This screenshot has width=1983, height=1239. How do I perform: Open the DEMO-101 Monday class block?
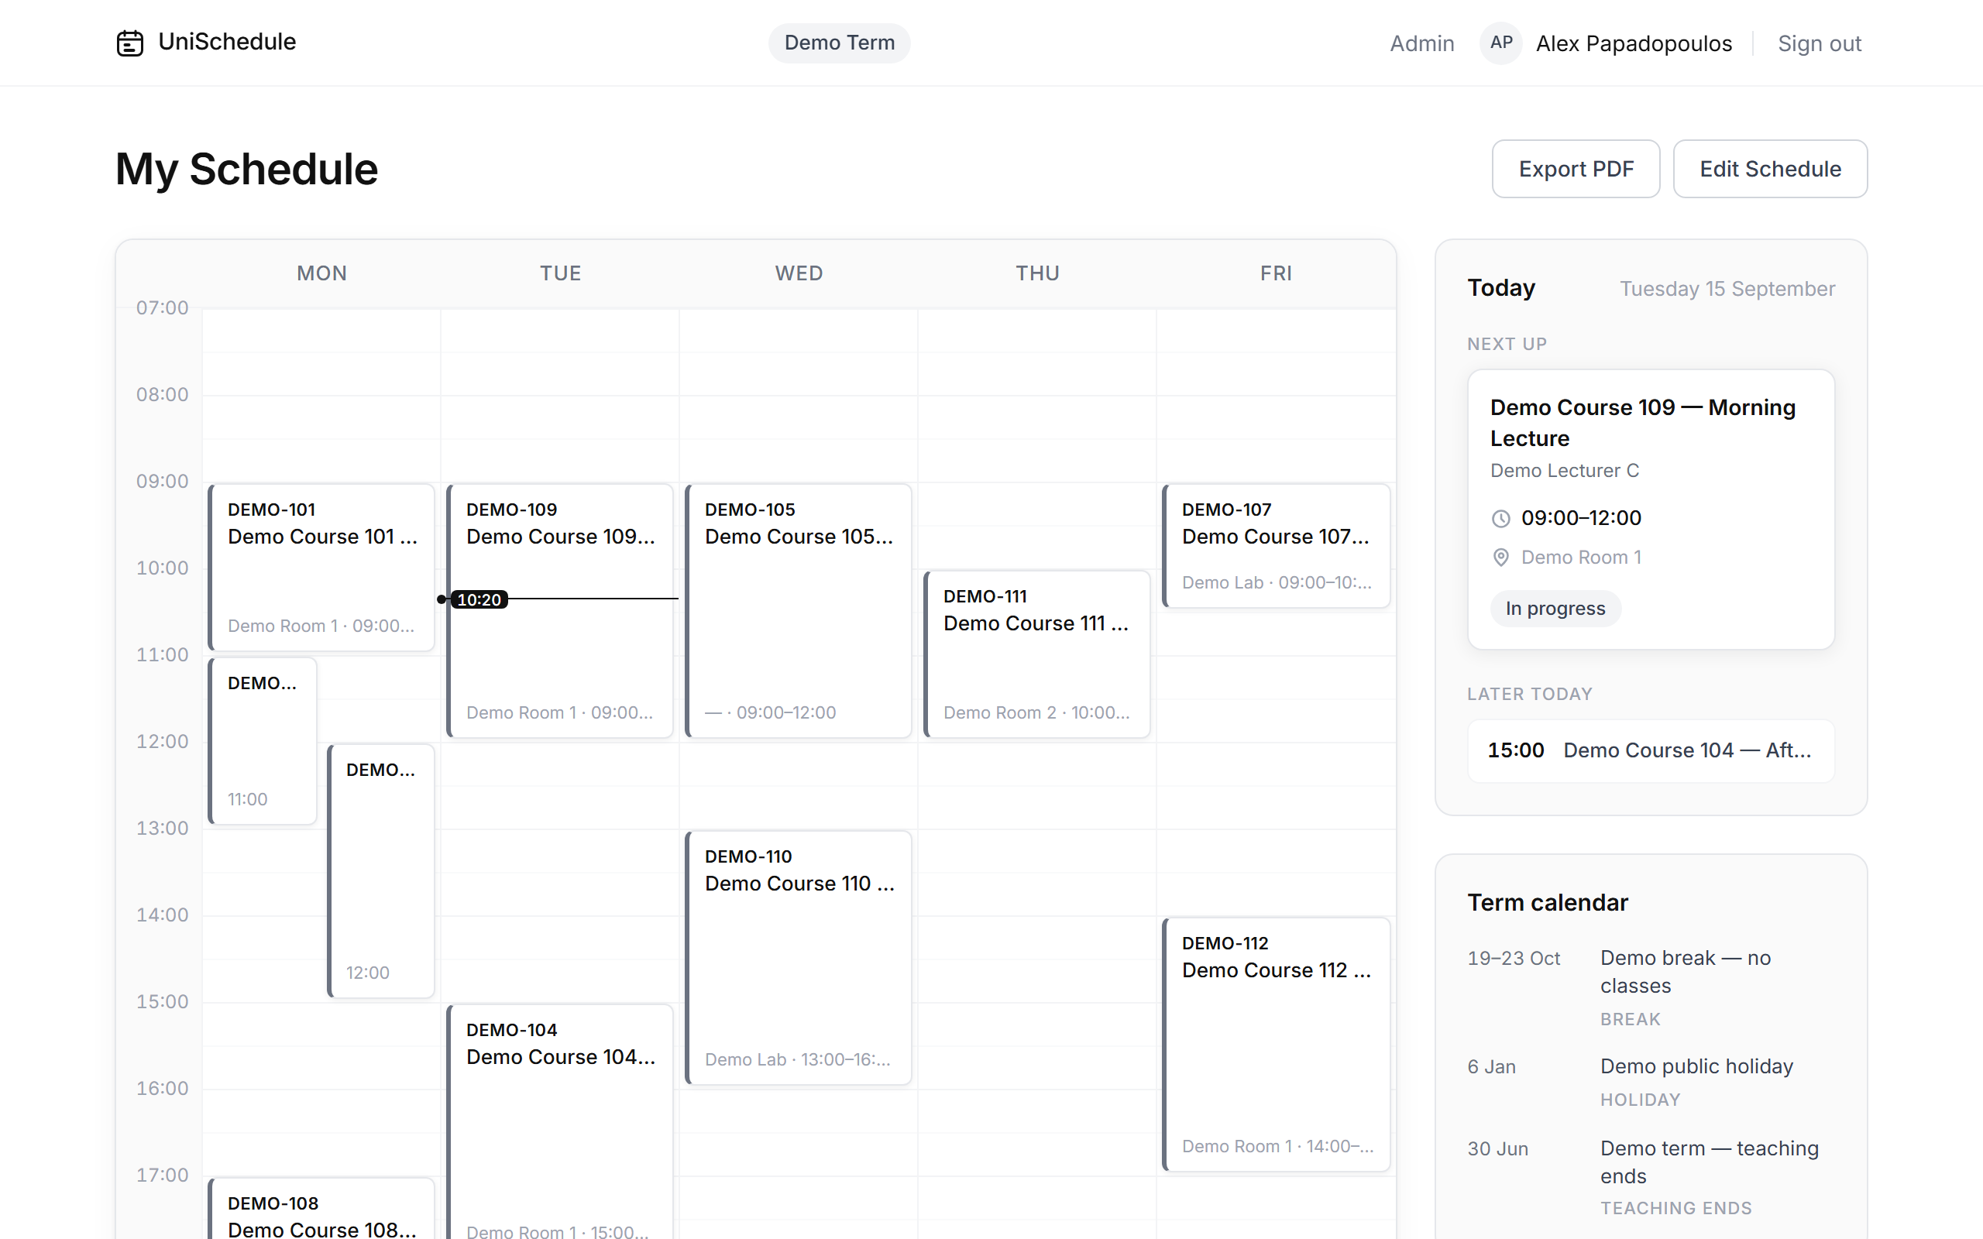point(321,567)
